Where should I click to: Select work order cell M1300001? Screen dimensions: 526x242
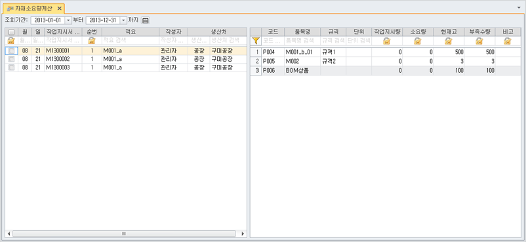(63, 50)
